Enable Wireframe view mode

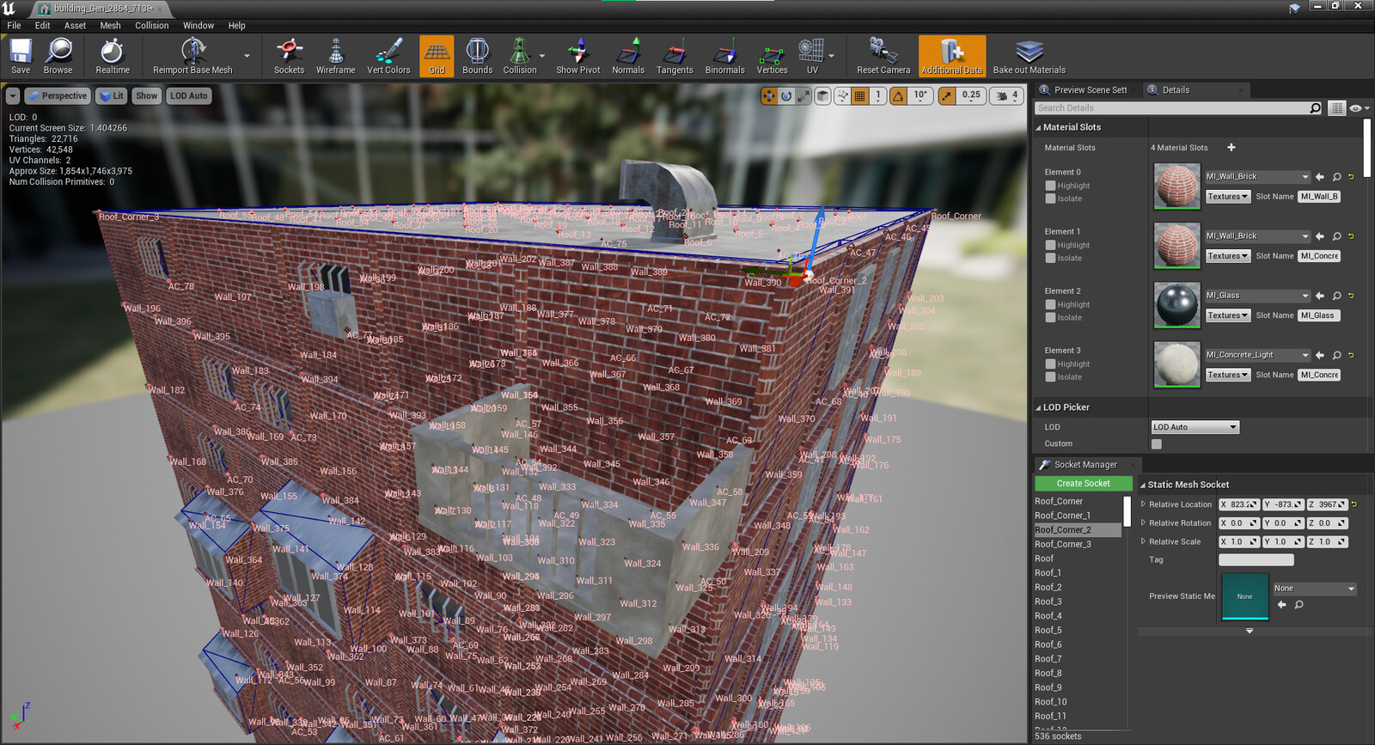pos(336,57)
